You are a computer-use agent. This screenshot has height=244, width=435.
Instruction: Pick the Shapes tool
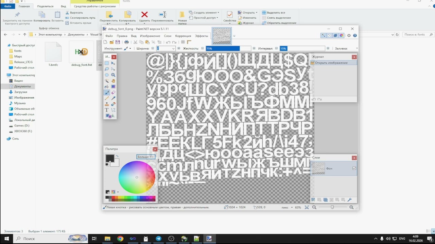pos(110,116)
